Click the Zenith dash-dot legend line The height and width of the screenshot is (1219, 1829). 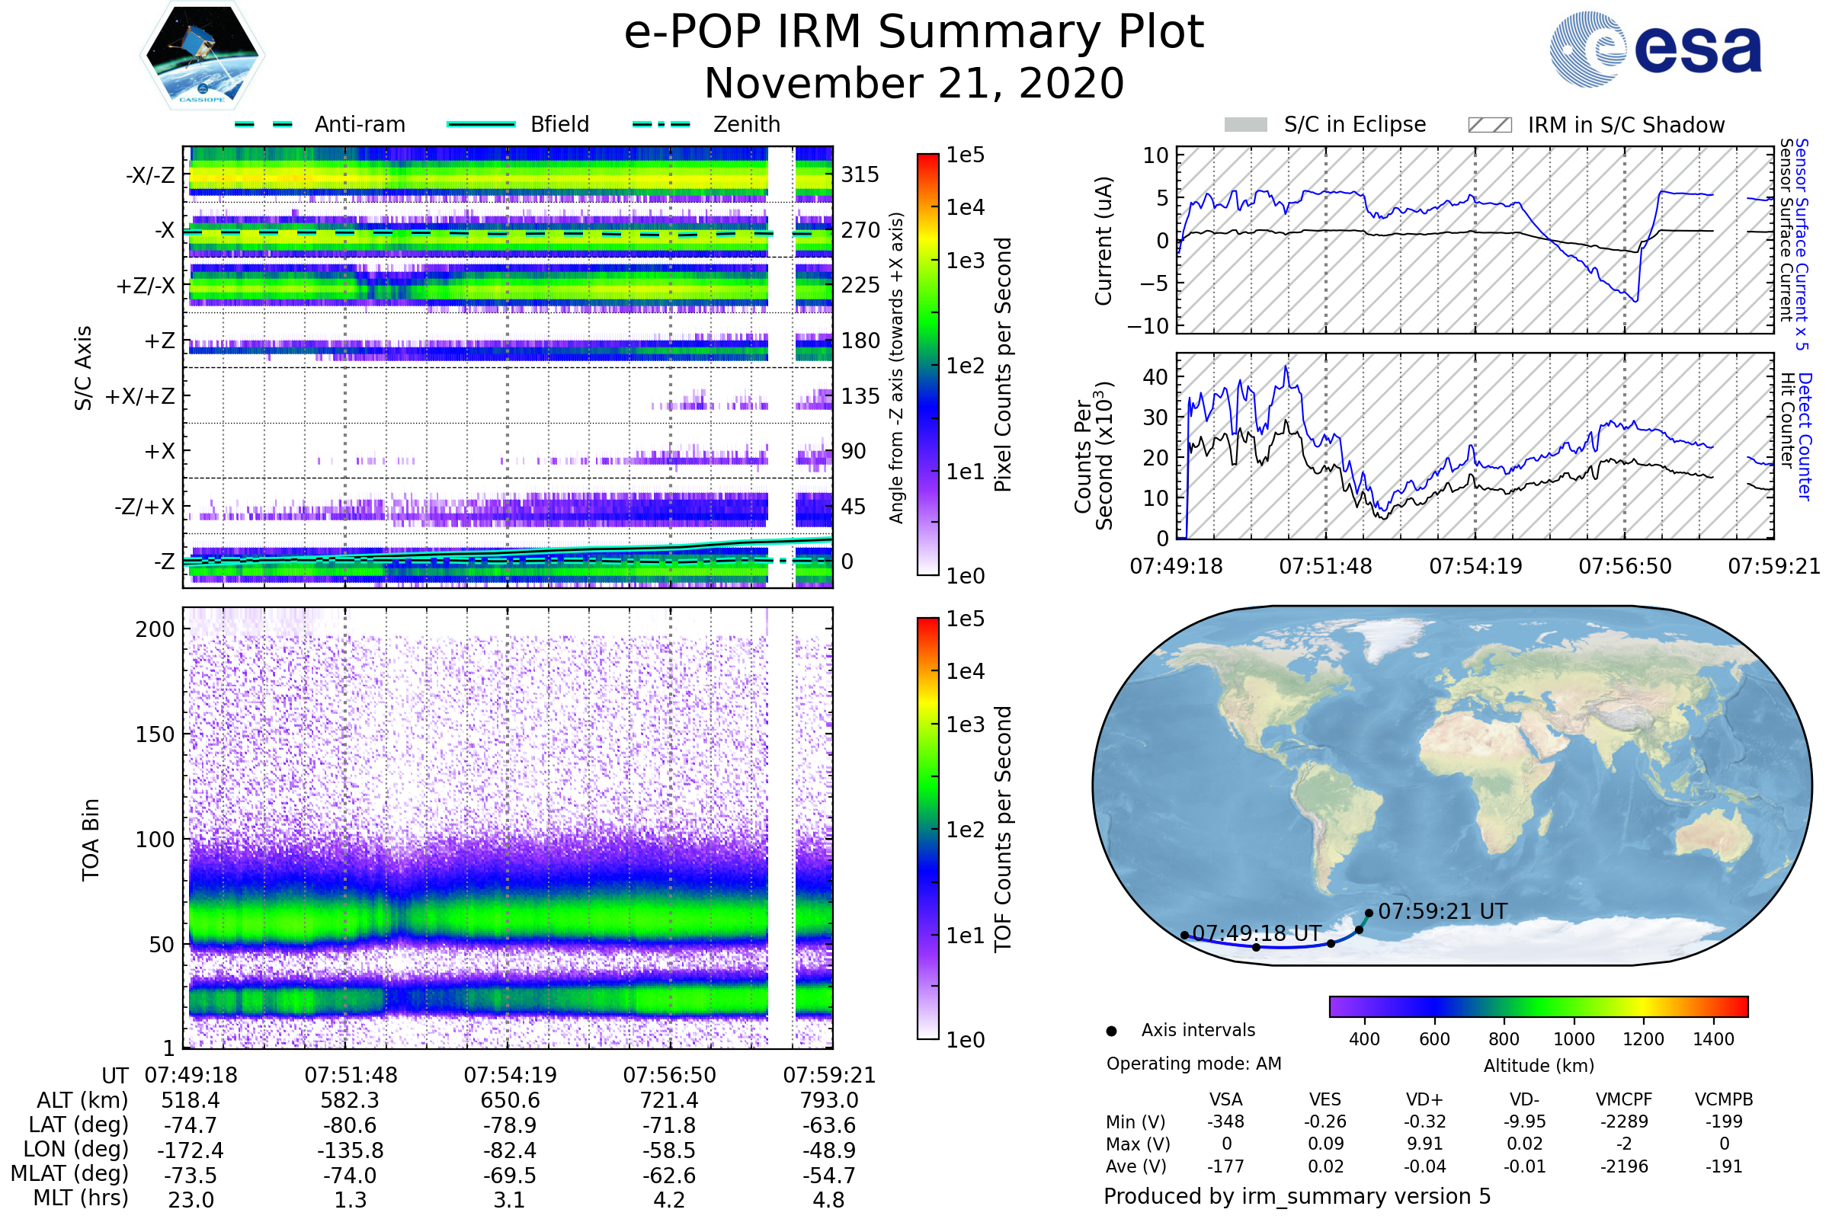(661, 124)
